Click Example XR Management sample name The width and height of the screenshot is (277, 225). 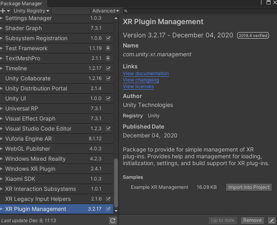[159, 187]
